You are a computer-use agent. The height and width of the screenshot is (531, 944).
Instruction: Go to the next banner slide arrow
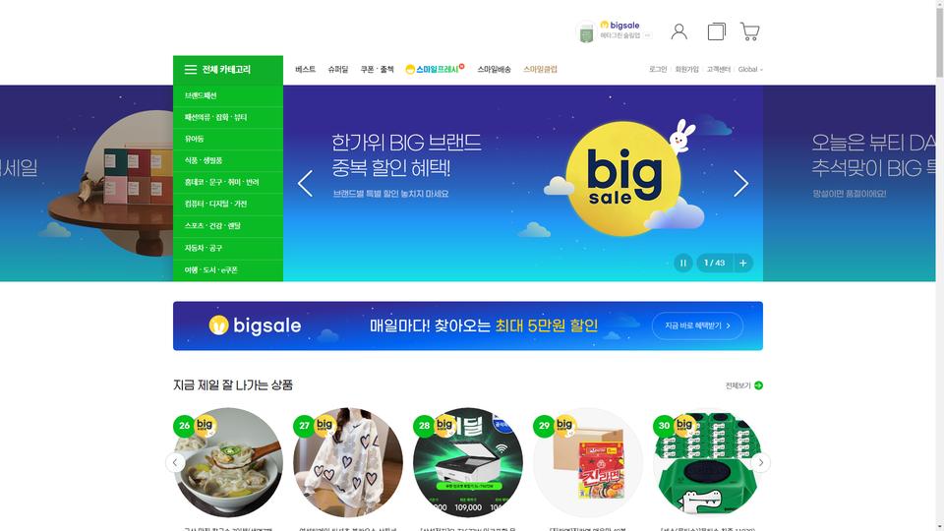click(x=740, y=183)
